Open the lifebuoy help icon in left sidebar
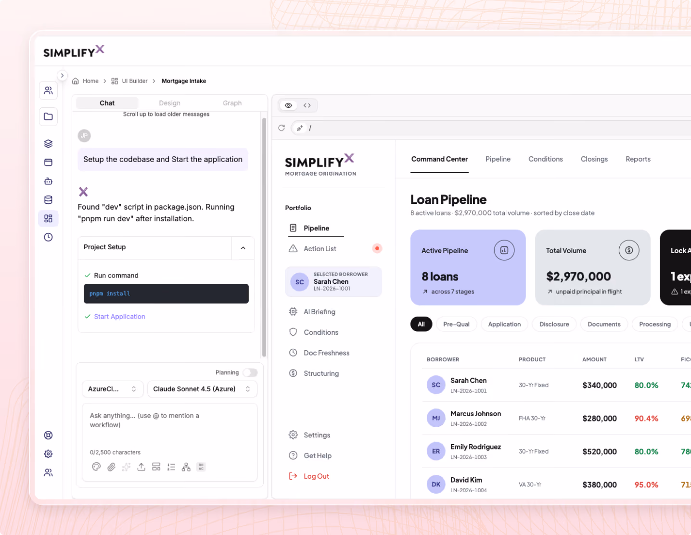This screenshot has height=535, width=691. tap(48, 435)
